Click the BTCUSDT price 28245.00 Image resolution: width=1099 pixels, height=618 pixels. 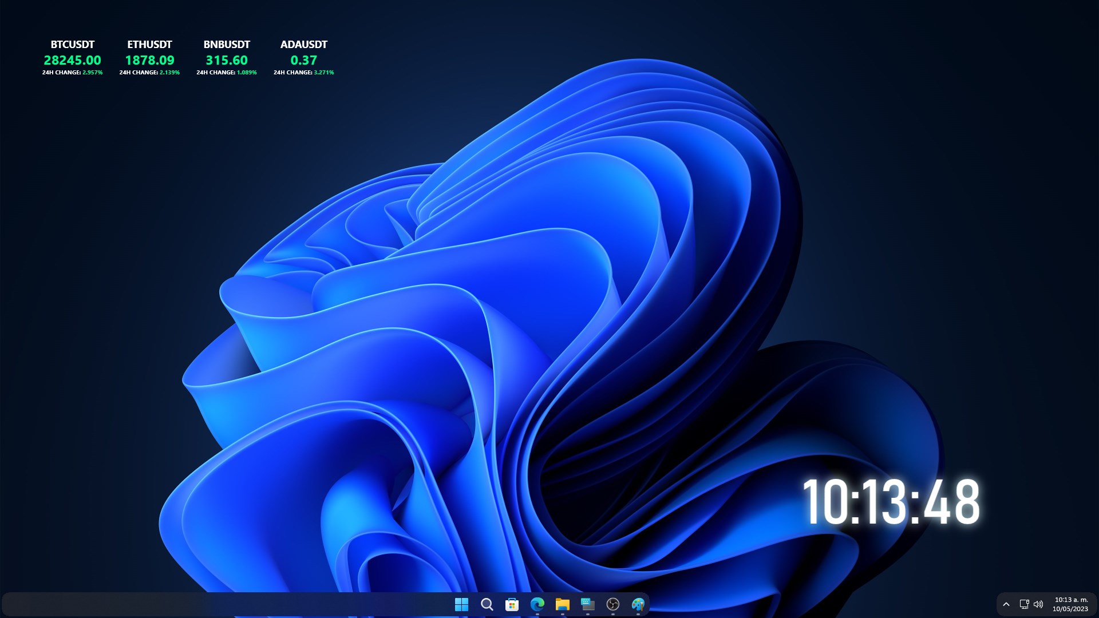(x=72, y=60)
